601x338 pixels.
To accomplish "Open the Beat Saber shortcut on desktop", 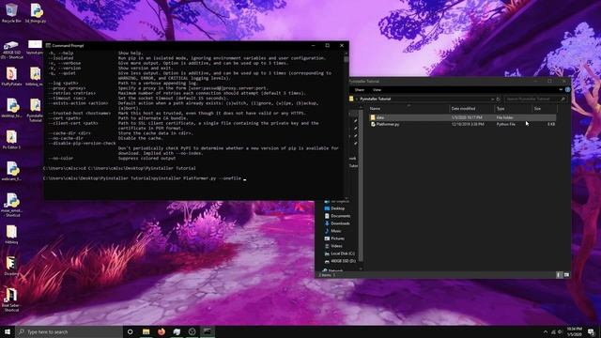I will click(10, 300).
